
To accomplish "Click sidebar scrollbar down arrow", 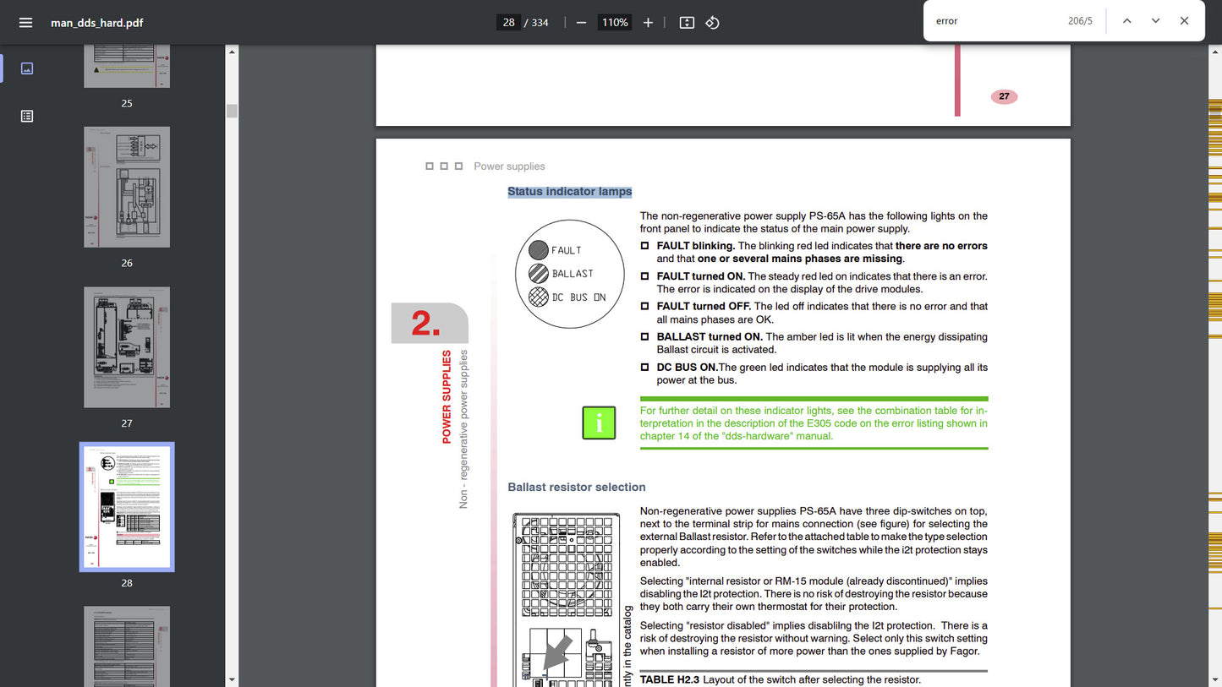I will 232,679.
